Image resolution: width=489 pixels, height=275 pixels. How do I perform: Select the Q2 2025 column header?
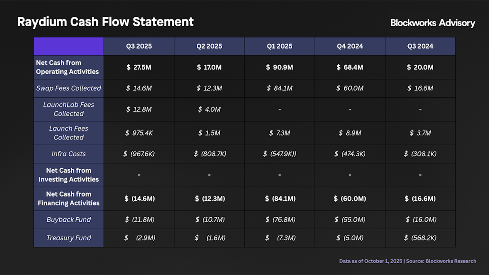[209, 46]
